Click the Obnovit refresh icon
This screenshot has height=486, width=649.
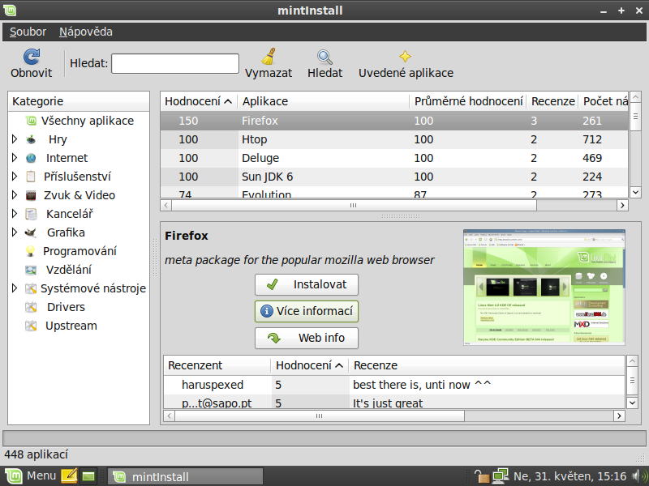[32, 57]
